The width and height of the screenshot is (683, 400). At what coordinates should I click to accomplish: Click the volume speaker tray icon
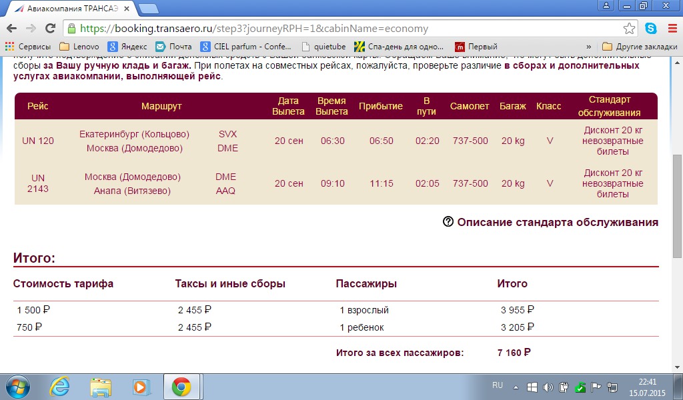tap(548, 387)
